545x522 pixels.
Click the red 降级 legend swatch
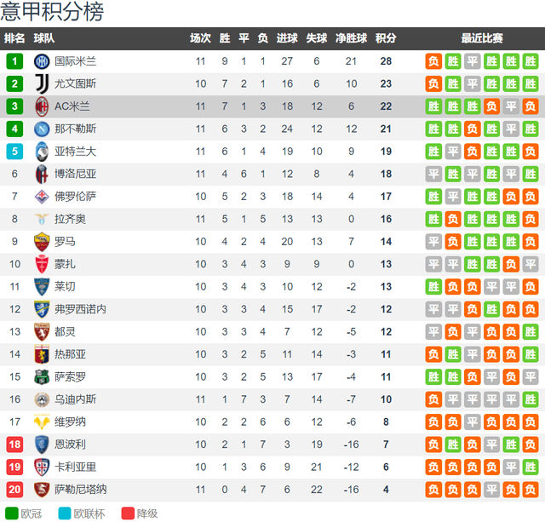click(x=128, y=513)
